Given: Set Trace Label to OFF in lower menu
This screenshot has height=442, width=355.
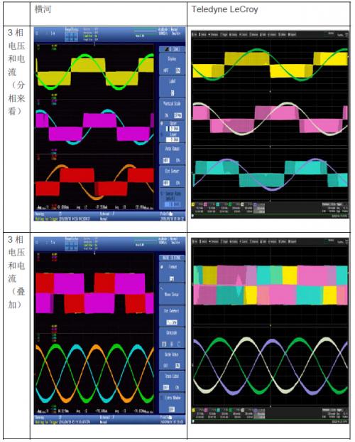Looking at the screenshot, I should click(x=166, y=387).
